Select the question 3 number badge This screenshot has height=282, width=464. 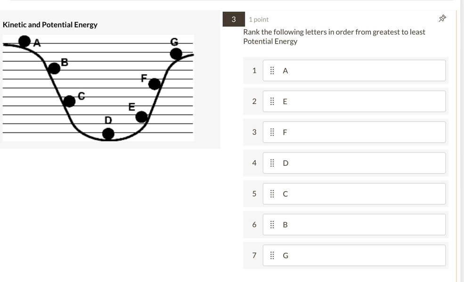pyautogui.click(x=233, y=19)
